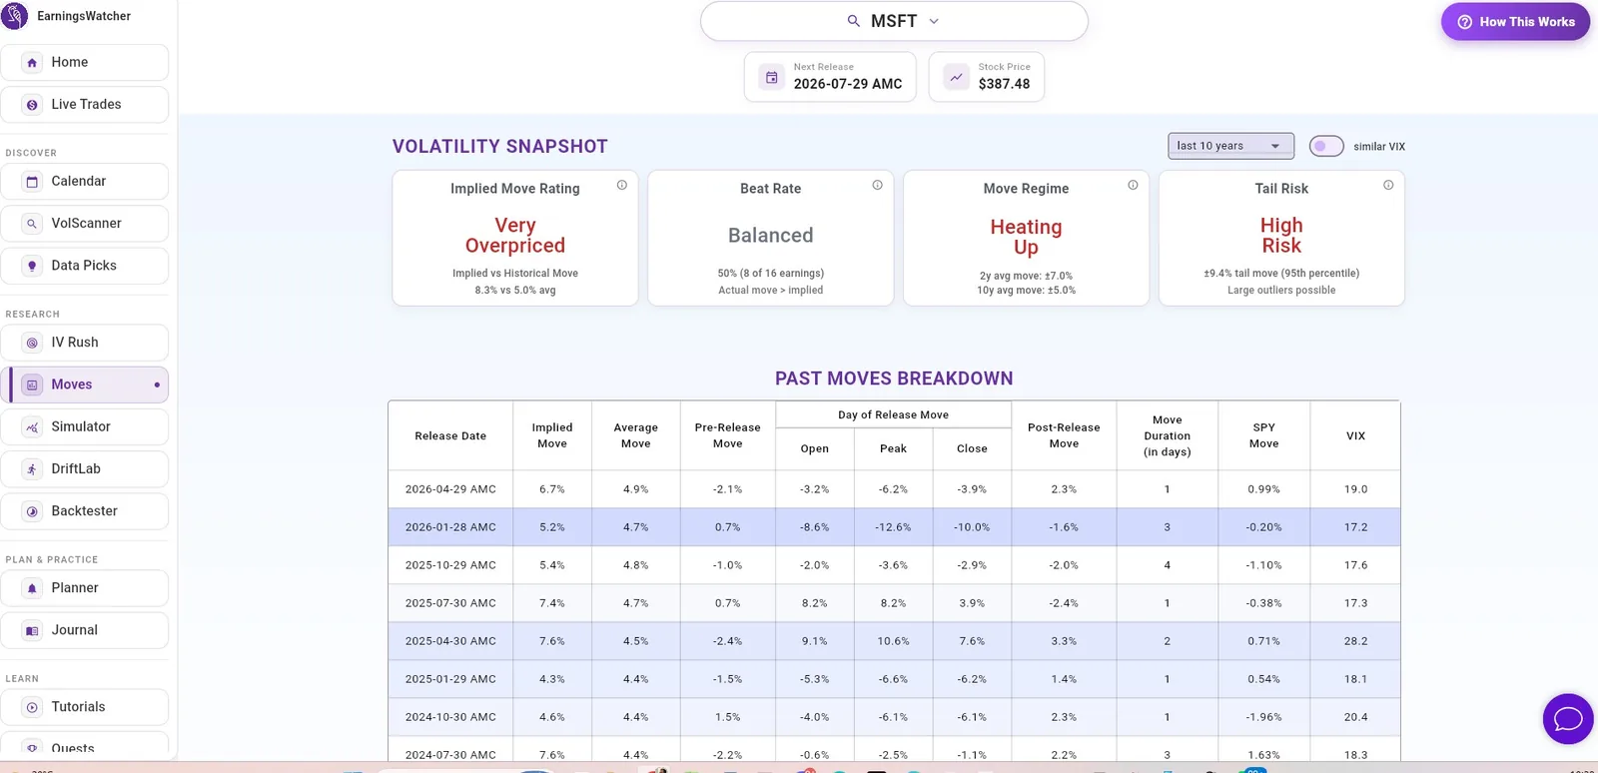Toggle the similar VIX switch

click(x=1326, y=146)
